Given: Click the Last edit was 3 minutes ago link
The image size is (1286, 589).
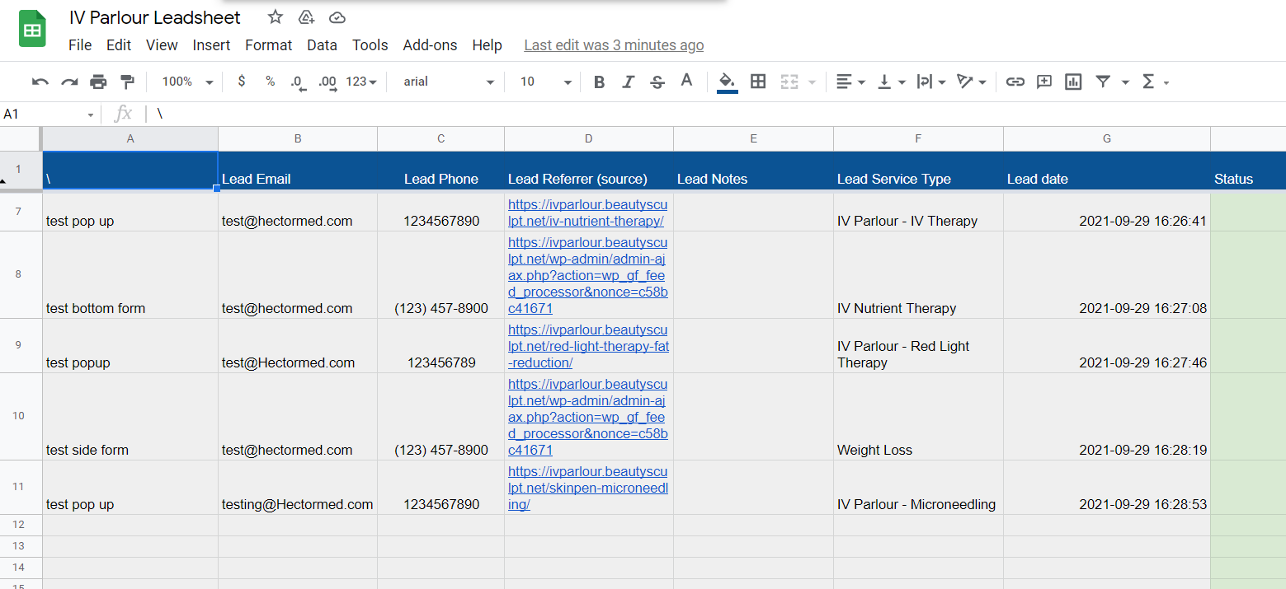Looking at the screenshot, I should click(614, 45).
